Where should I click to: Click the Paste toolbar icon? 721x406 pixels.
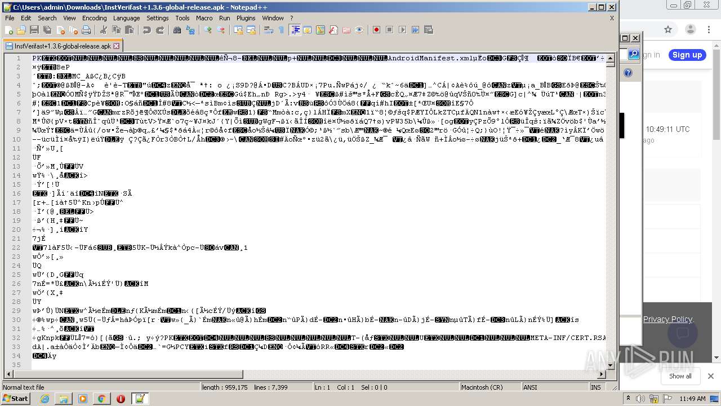[130, 30]
